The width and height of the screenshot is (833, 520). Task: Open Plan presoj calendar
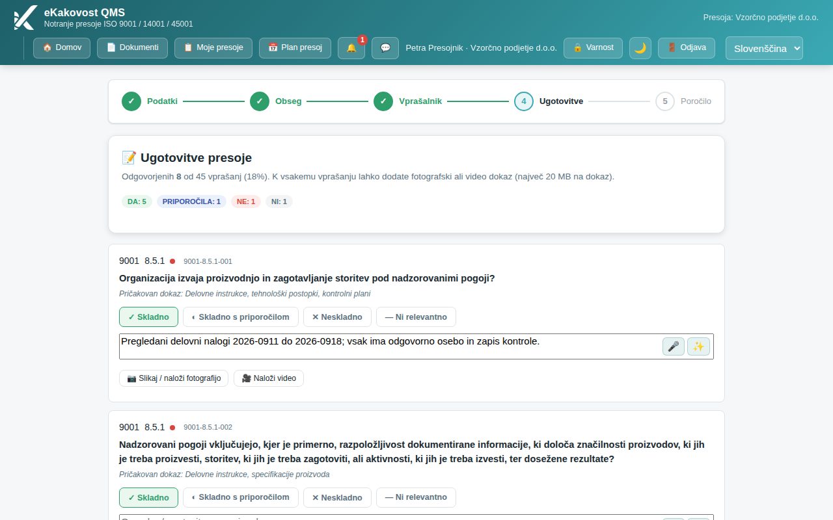click(x=295, y=48)
